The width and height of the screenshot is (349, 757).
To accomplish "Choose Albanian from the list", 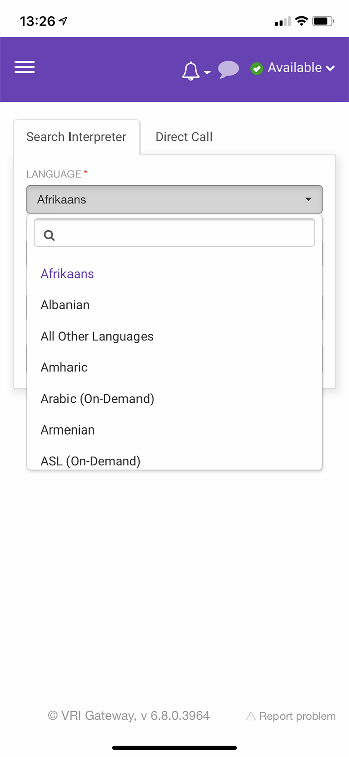I will 65,305.
